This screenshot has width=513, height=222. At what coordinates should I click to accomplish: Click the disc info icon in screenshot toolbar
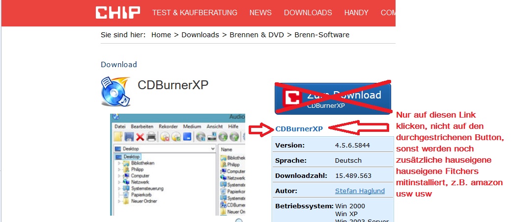pyautogui.click(x=201, y=137)
